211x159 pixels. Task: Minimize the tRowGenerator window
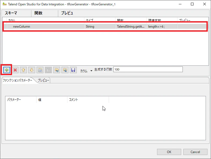180,4
